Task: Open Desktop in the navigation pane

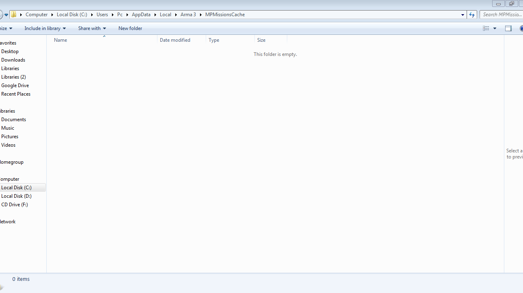Action: tap(10, 51)
